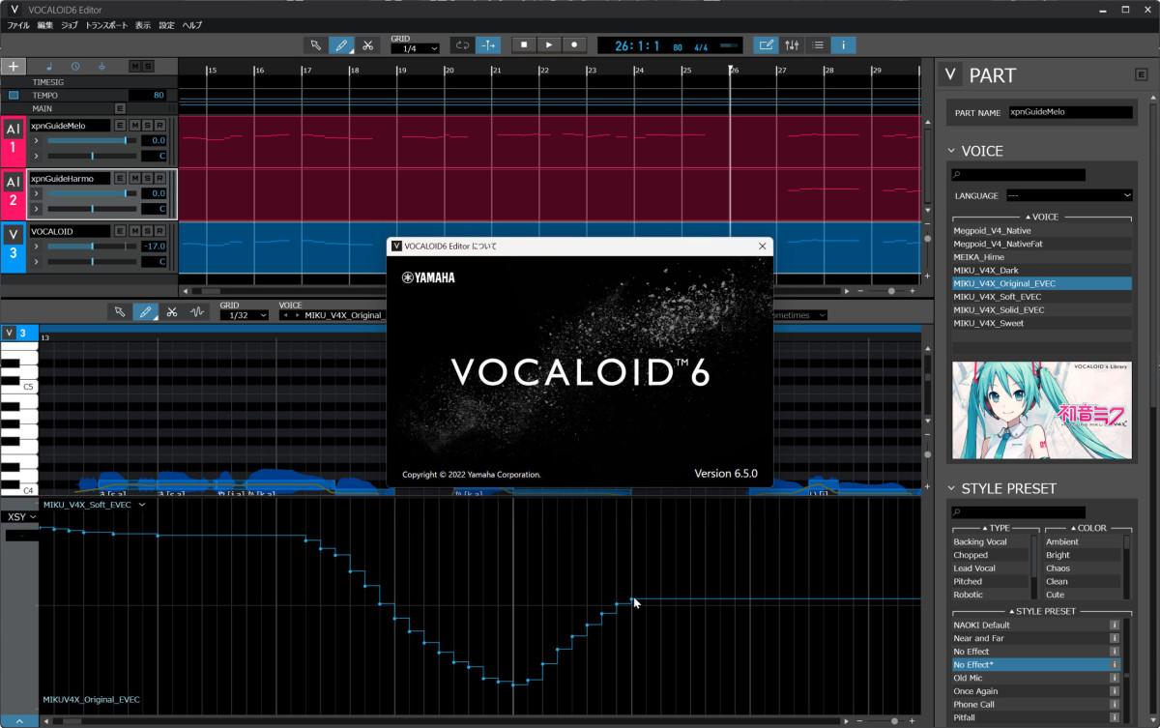1160x728 pixels.
Task: Click E button on the MAIN row
Action: (120, 108)
